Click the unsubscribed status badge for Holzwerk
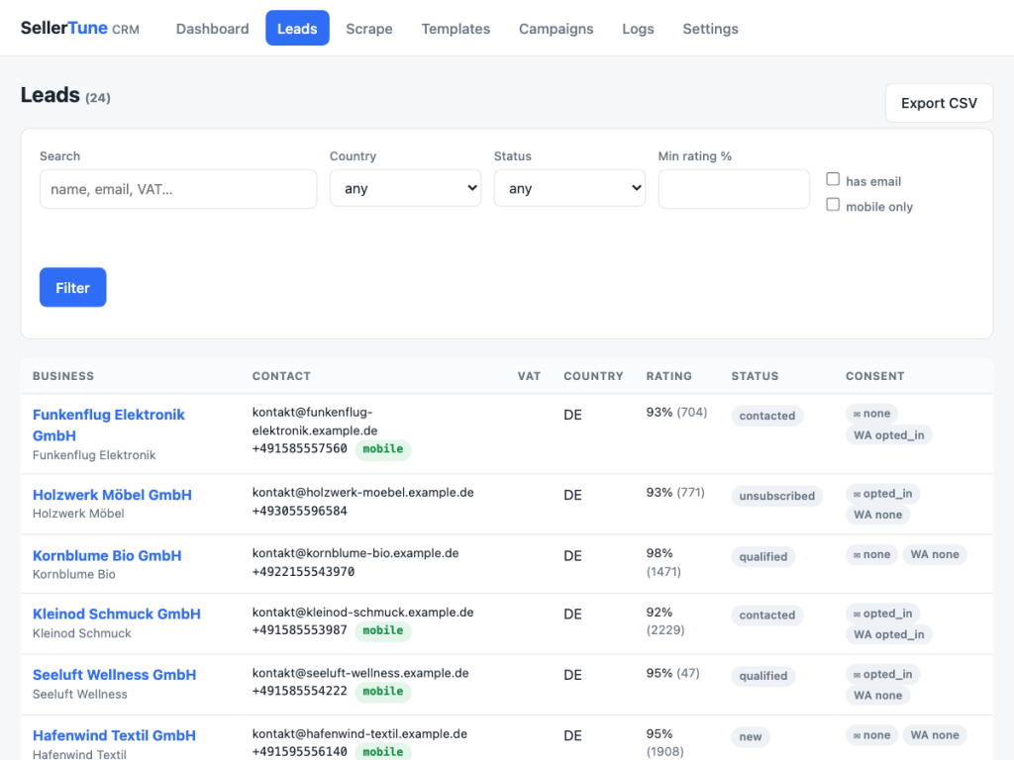 [x=776, y=496]
